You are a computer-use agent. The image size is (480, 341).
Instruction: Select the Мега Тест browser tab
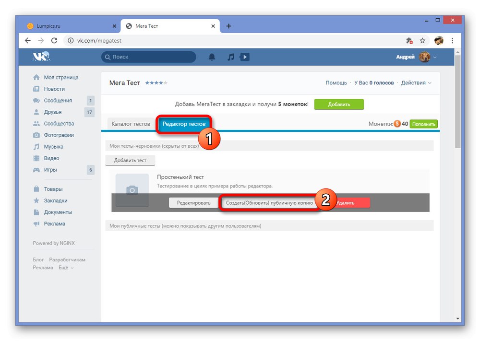(170, 26)
